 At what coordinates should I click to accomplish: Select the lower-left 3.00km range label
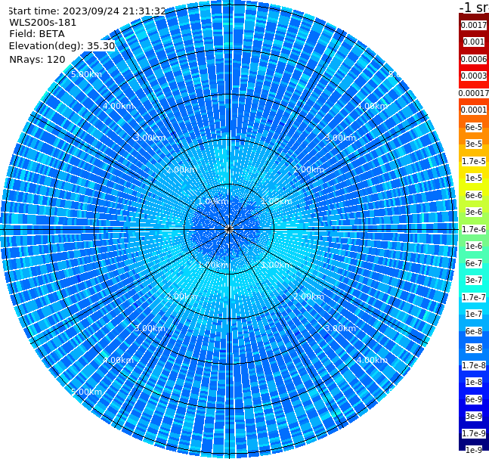[x=150, y=328]
